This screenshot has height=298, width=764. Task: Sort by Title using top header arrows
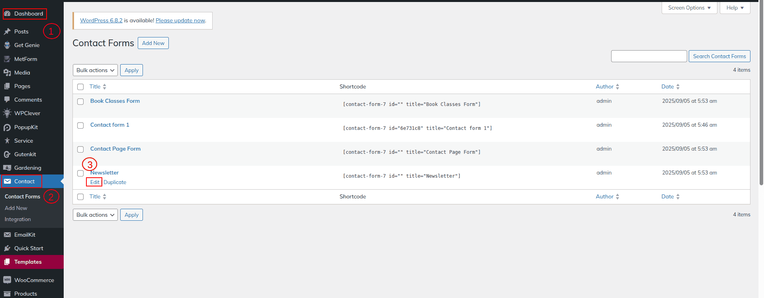click(104, 86)
